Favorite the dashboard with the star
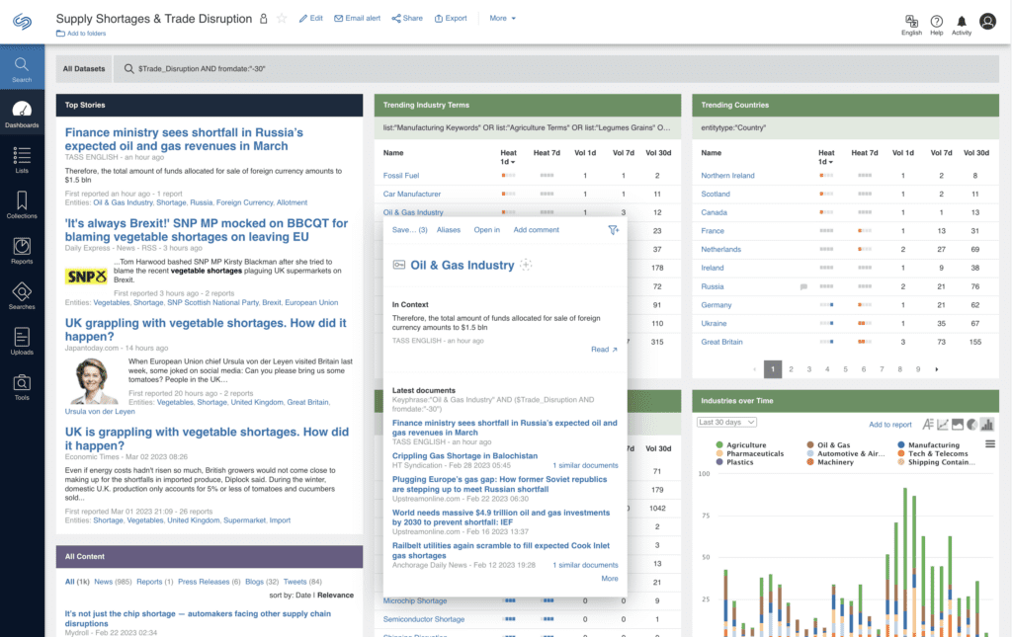This screenshot has height=637, width=1012. click(282, 19)
